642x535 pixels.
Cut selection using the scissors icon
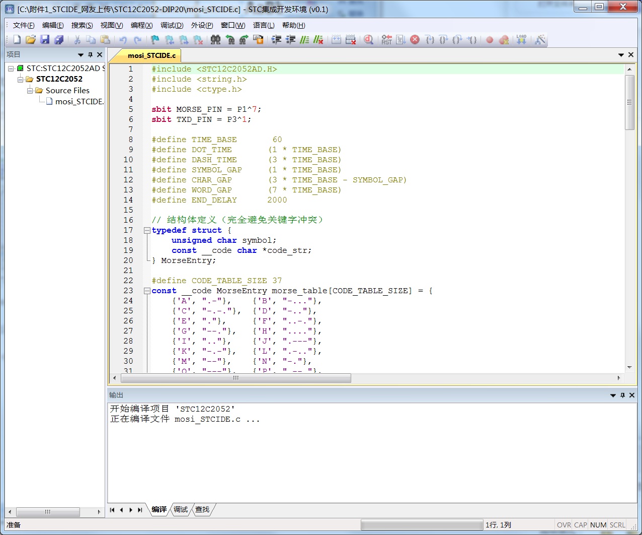tap(77, 40)
